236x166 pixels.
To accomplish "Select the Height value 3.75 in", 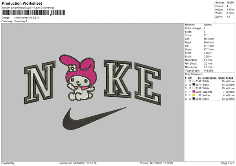I will coord(230,9).
